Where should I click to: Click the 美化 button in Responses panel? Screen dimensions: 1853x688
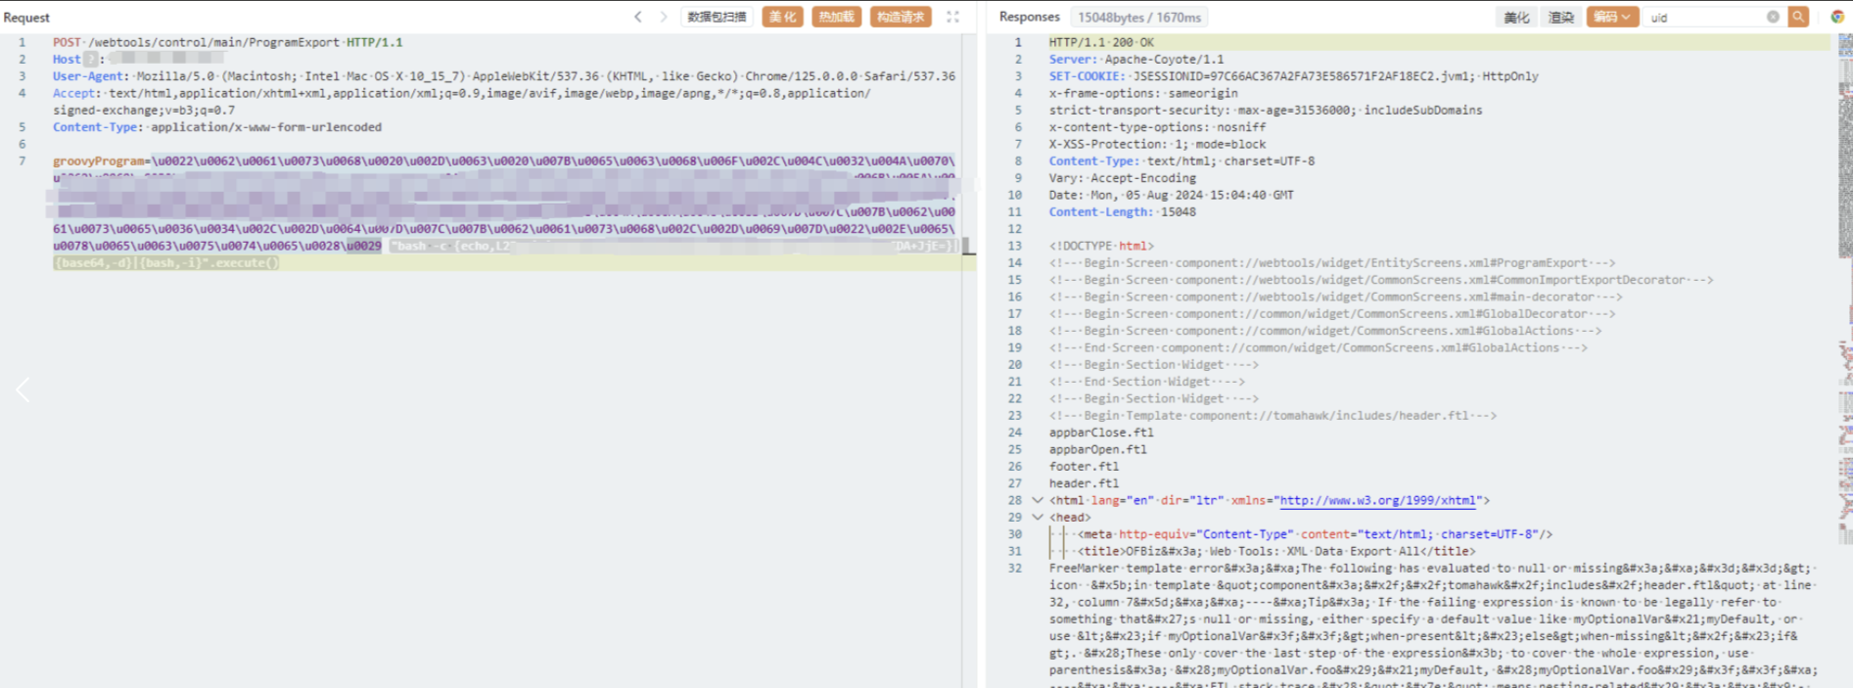coord(1516,17)
